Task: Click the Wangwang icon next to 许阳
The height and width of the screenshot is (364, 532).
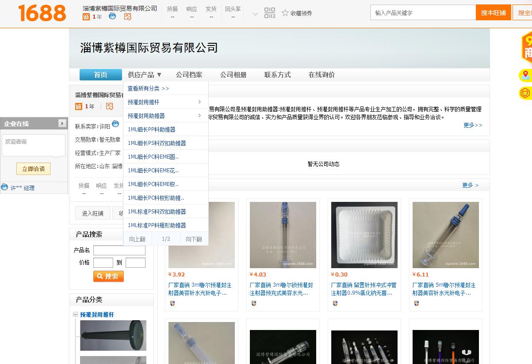Action: tap(115, 124)
